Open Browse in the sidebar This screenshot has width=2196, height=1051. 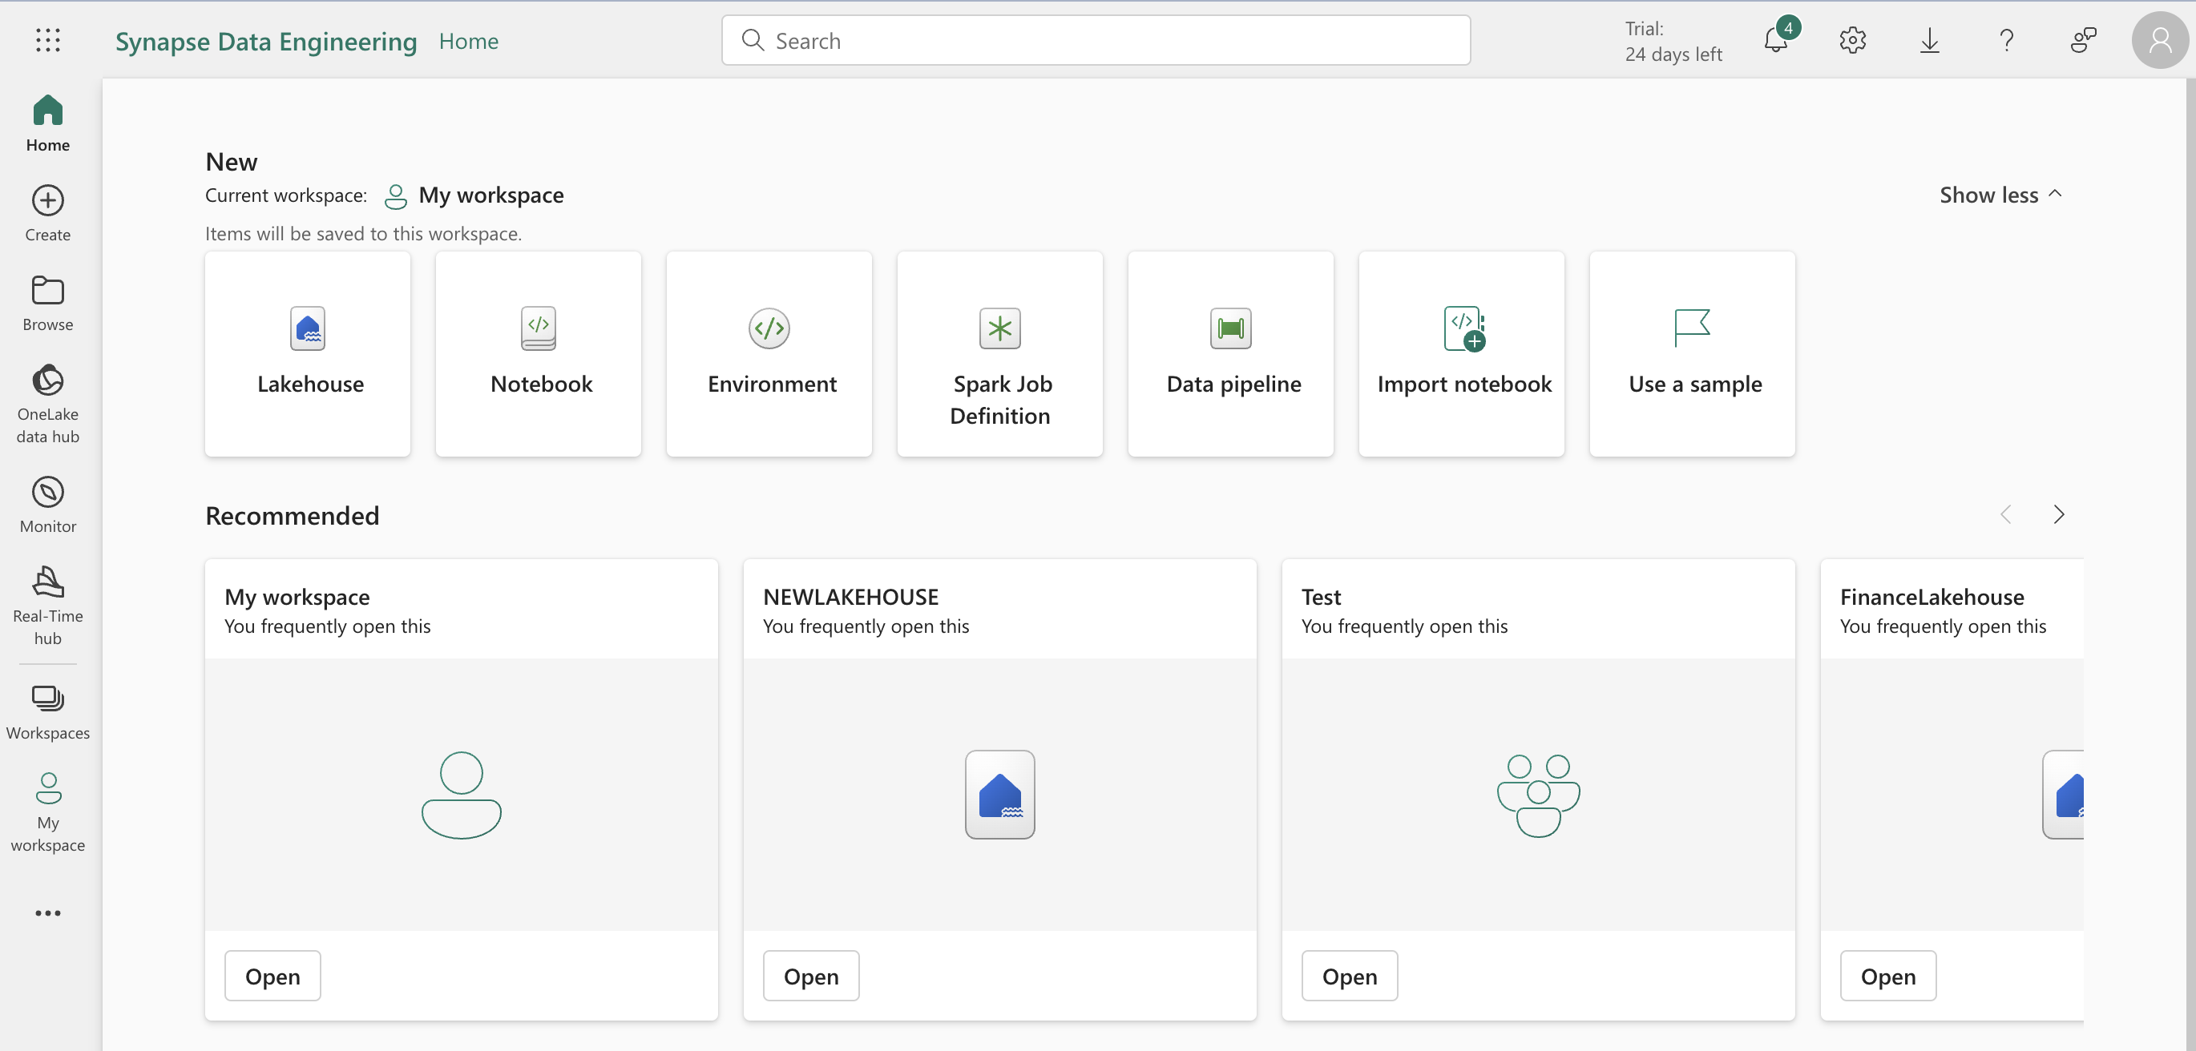(48, 303)
